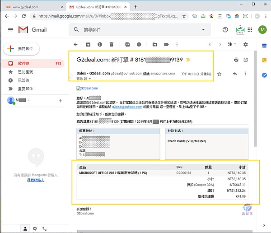271x233 pixels.
Task: Open Google Tasks in the side panel
Action: 264,75
